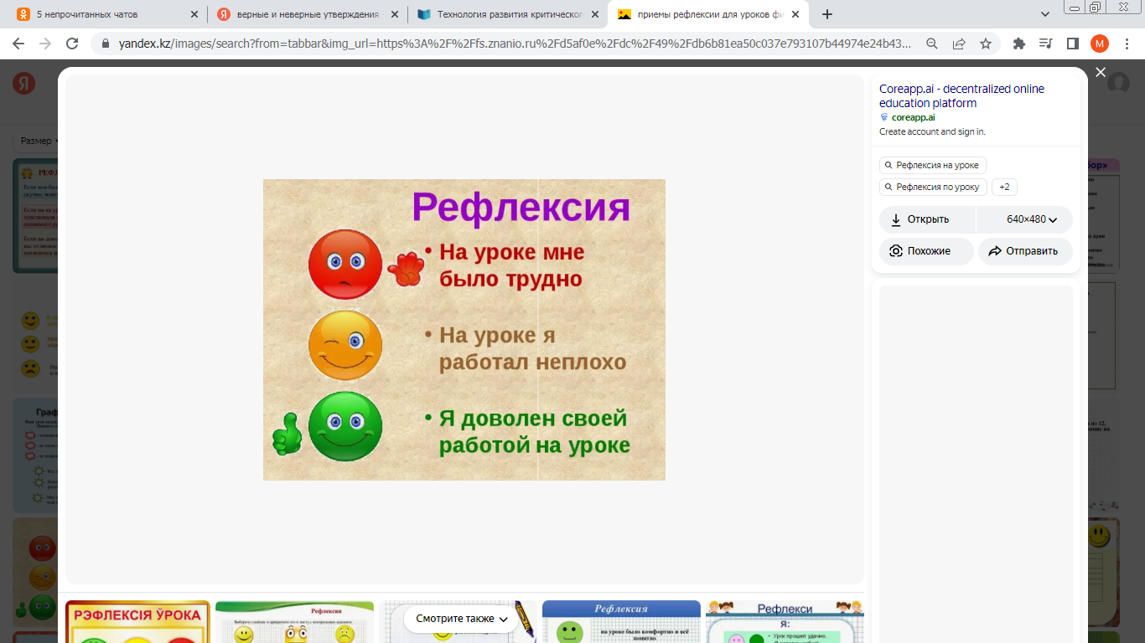Open the 640×480 image size dropdown
This screenshot has height=643, width=1145.
coord(1025,219)
